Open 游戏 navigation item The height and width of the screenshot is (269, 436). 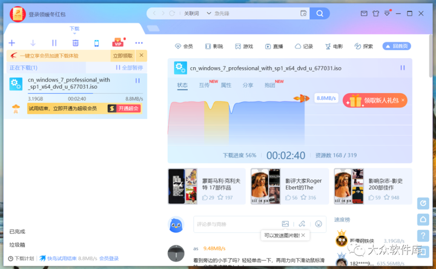pos(244,47)
